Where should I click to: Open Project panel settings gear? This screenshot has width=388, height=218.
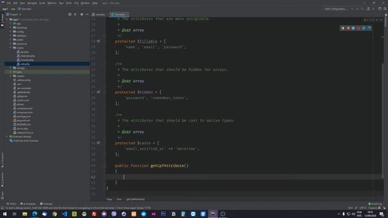click(82, 15)
